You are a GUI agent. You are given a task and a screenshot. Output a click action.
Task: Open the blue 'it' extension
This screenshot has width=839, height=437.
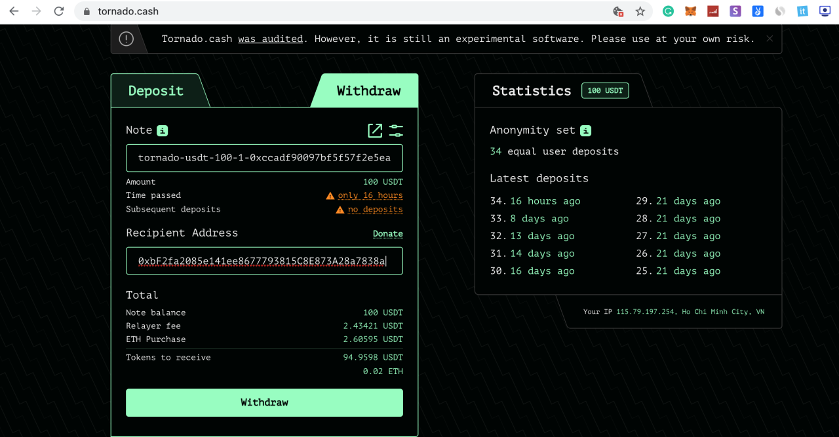[x=802, y=11]
